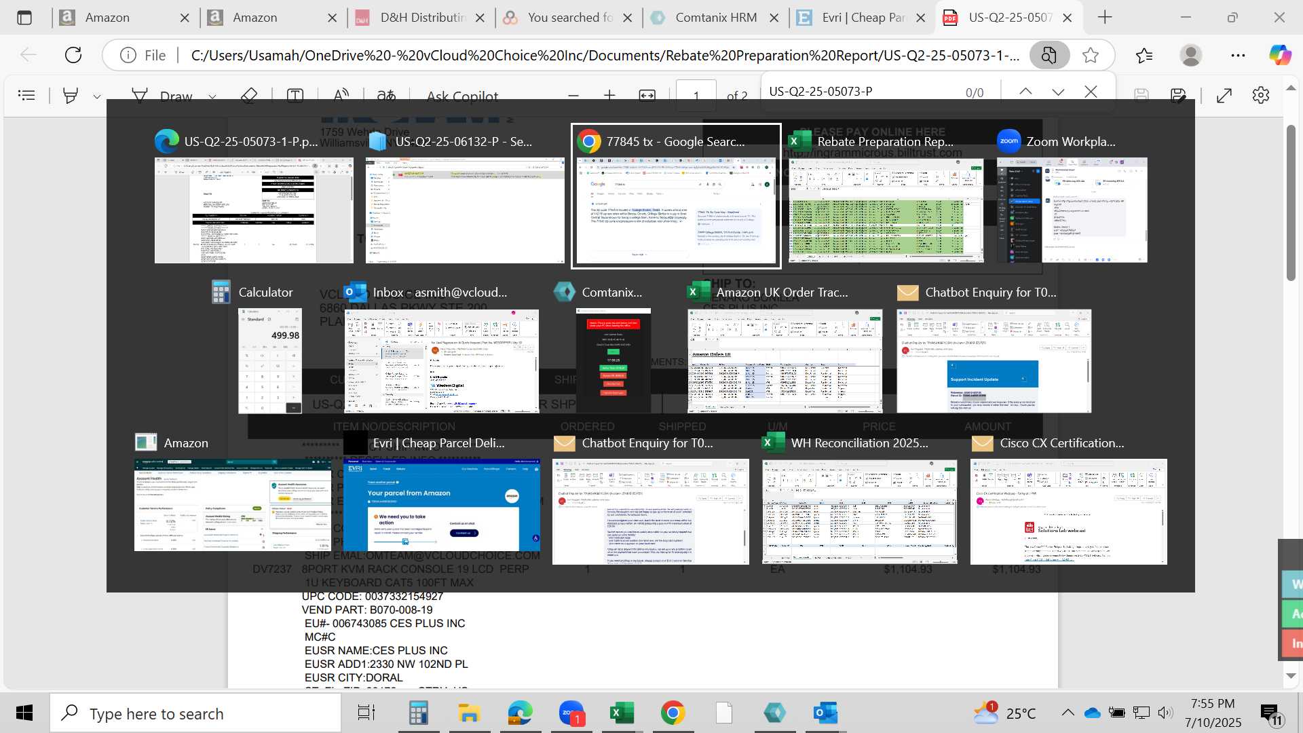This screenshot has width=1303, height=733.
Task: Switch to the Comtanix HRM tab
Action: click(716, 18)
